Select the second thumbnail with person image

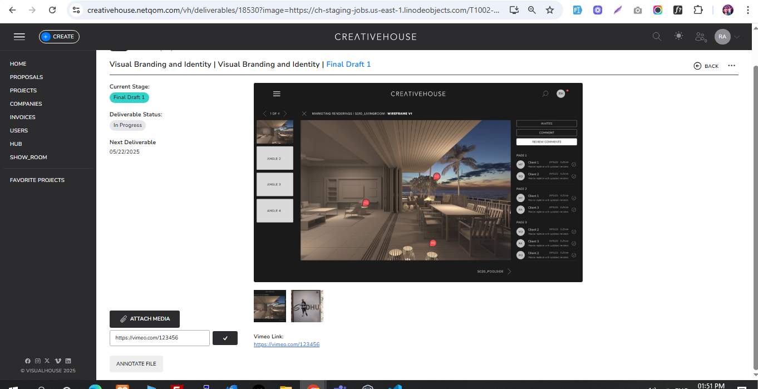(x=307, y=306)
